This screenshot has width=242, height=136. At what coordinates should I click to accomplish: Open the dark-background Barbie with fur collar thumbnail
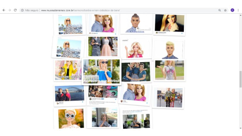tap(170, 24)
